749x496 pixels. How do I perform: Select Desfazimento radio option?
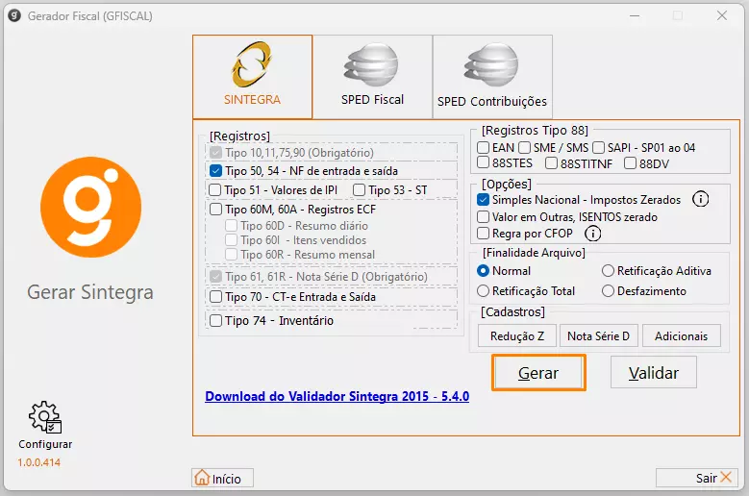(608, 290)
